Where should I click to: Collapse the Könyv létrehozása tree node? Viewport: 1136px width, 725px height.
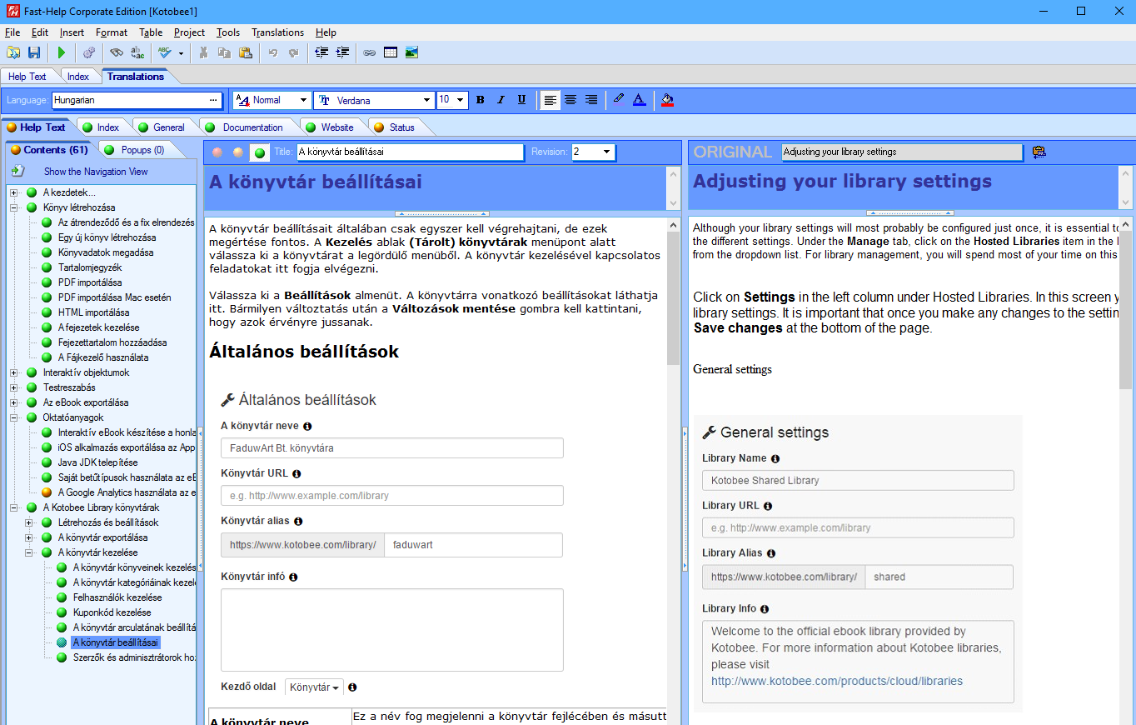tap(14, 207)
